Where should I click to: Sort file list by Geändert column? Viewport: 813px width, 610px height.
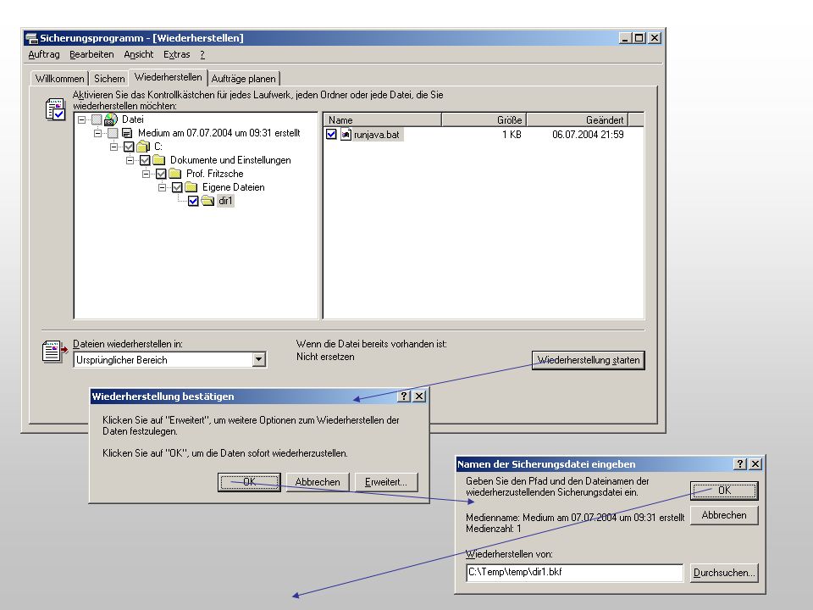click(577, 119)
